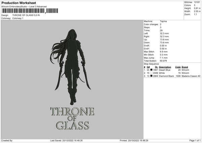Click the barcode at the top
This screenshot has width=202, height=143.
30,11
